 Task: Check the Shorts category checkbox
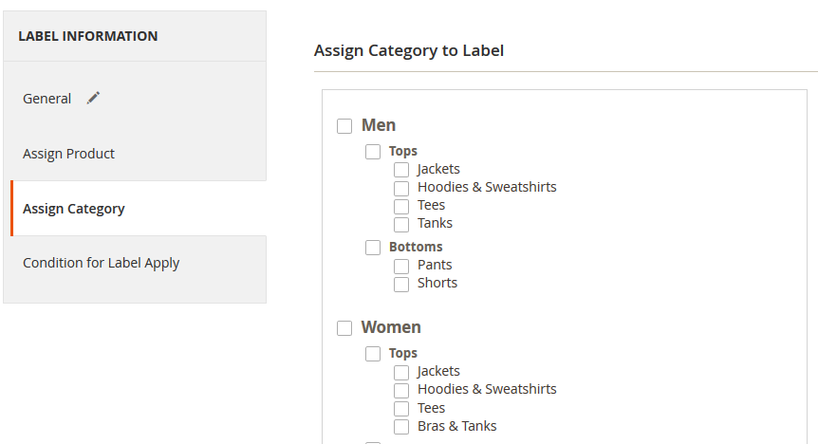(401, 284)
